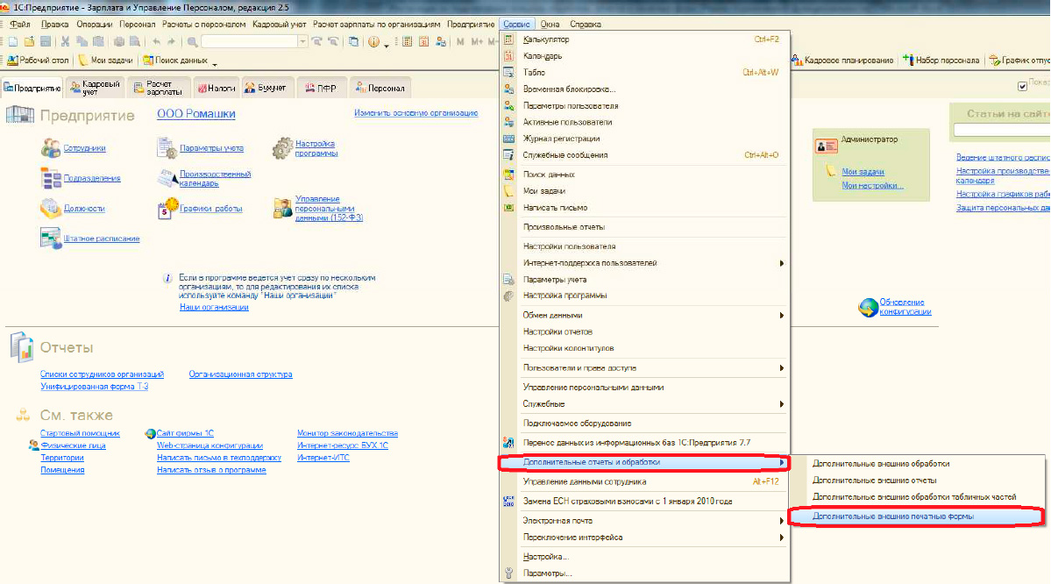This screenshot has width=1051, height=584.
Task: Click the toolbar search input field
Action: 249,41
